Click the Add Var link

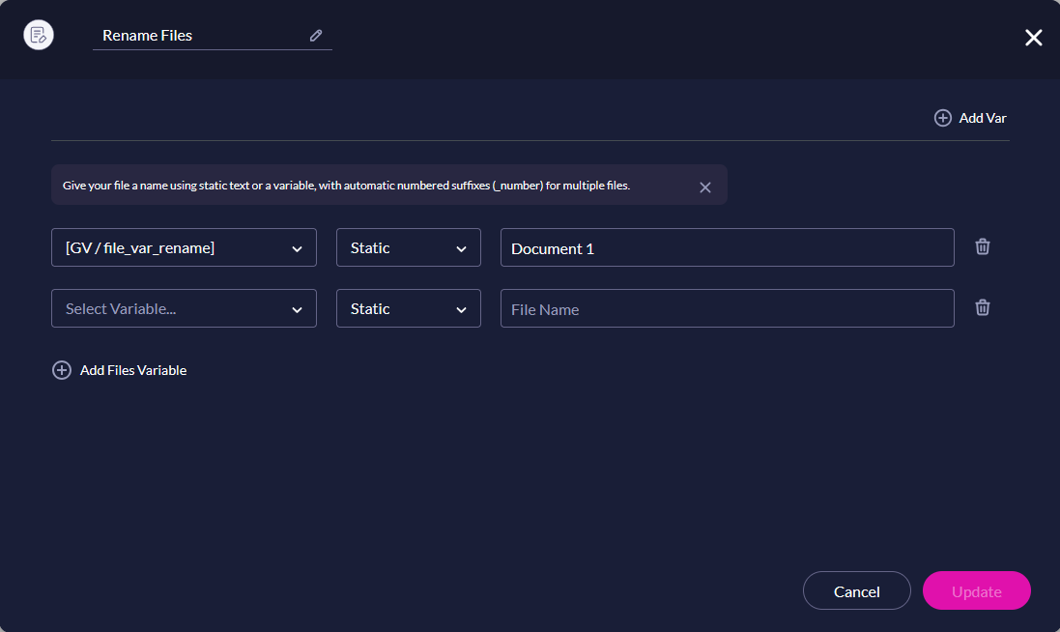coord(982,117)
